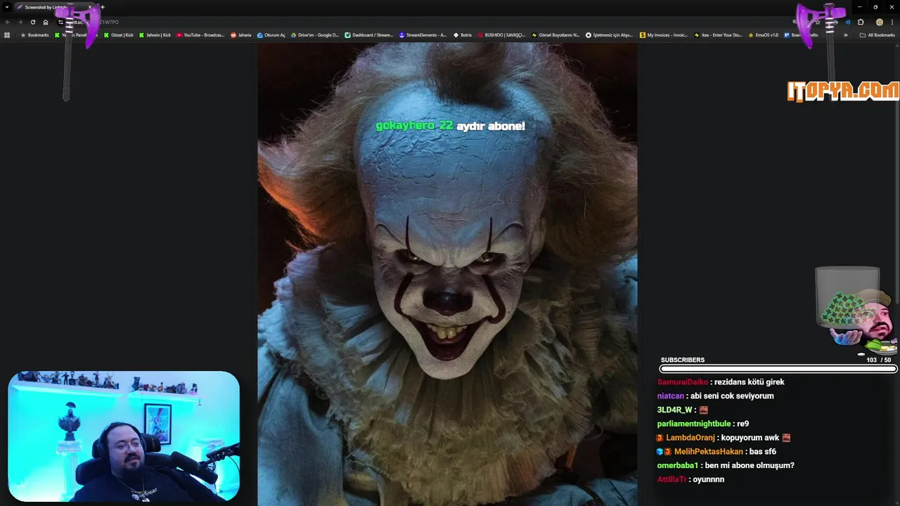Open the İşletmeniz için Alışveriş bookmark

[609, 35]
